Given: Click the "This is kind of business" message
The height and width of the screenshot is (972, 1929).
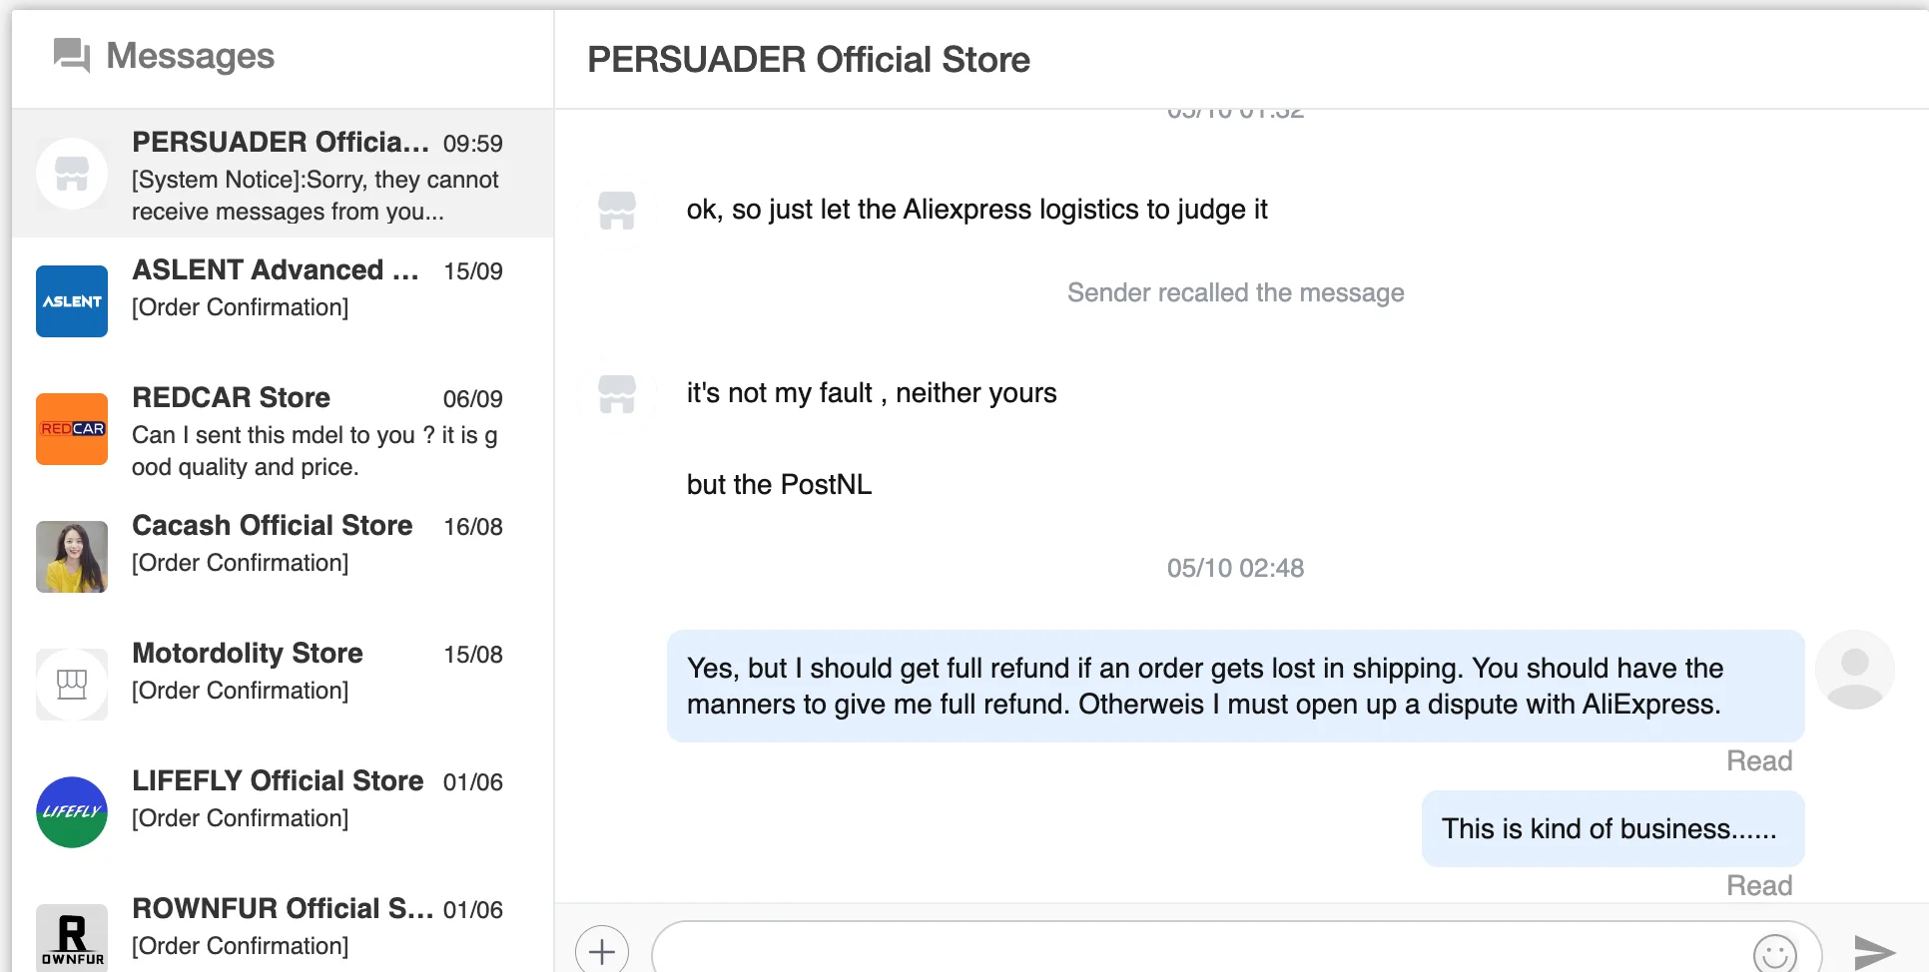Looking at the screenshot, I should pos(1611,829).
